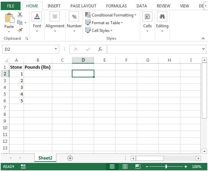
Task: Click the Enter checkmark in formula bar
Action: [88, 49]
